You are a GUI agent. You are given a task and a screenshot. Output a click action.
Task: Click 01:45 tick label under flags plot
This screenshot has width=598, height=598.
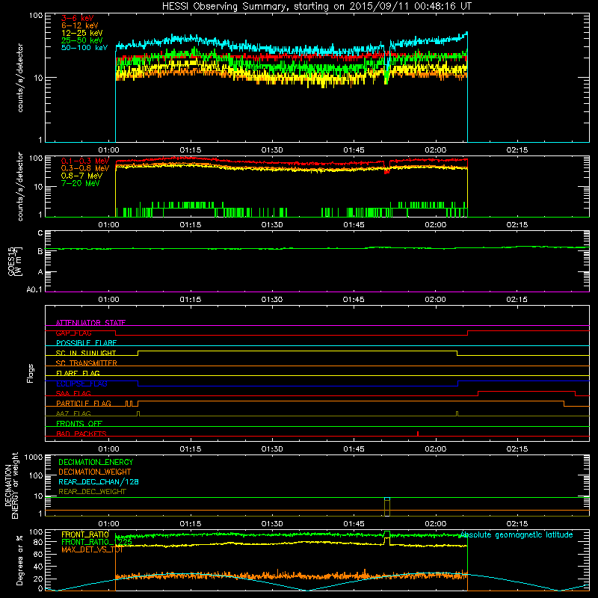(354, 449)
